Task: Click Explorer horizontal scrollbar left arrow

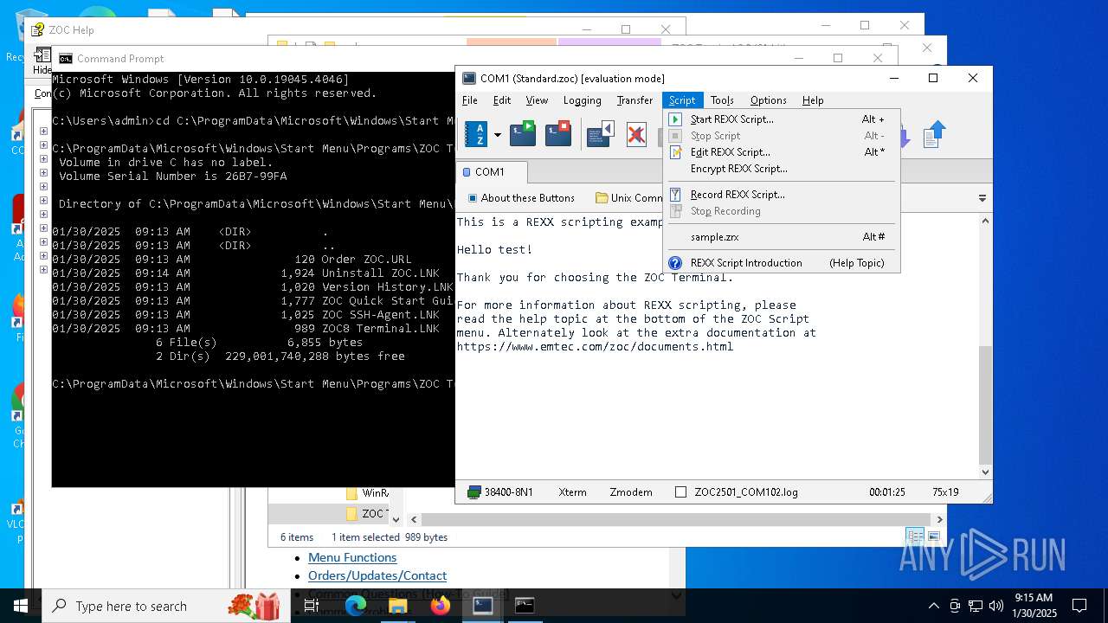Action: [x=415, y=520]
